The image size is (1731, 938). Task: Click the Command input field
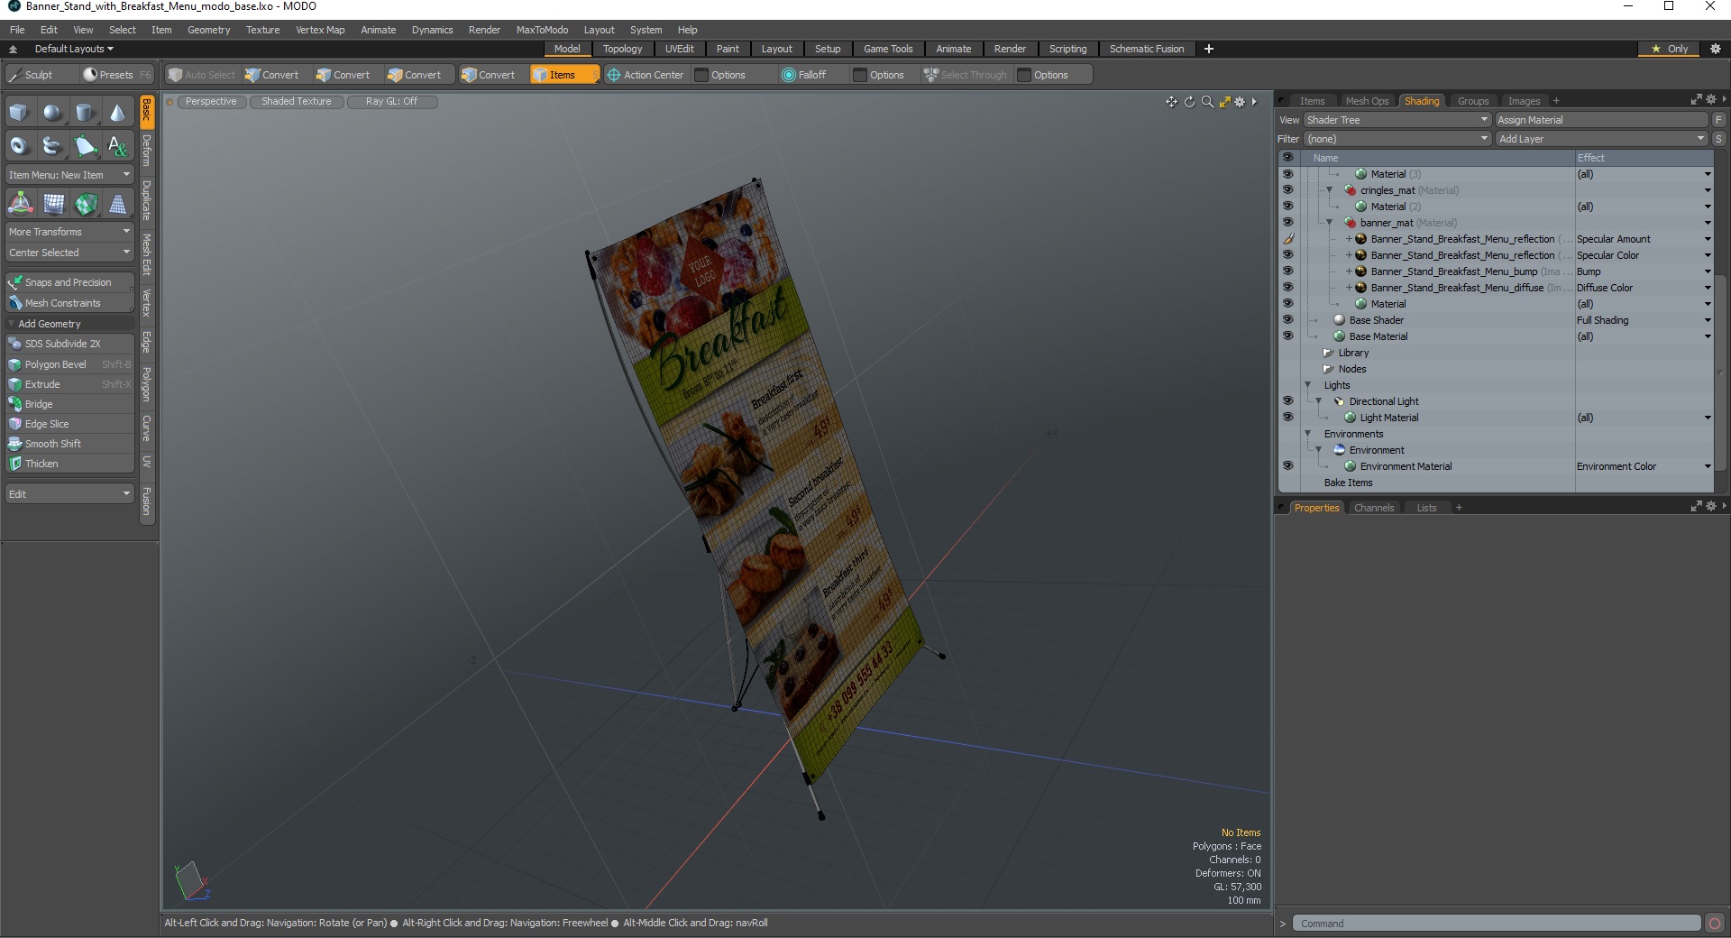(x=1497, y=924)
